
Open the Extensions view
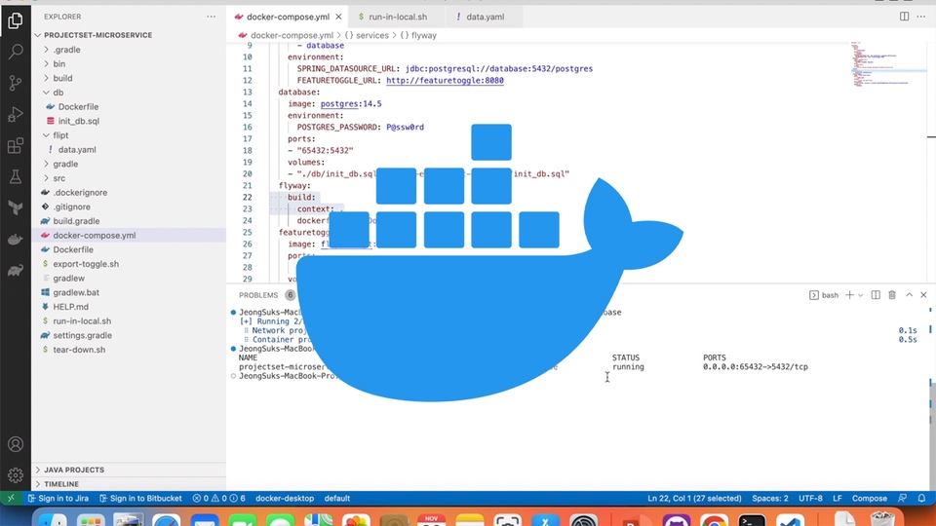(16, 145)
